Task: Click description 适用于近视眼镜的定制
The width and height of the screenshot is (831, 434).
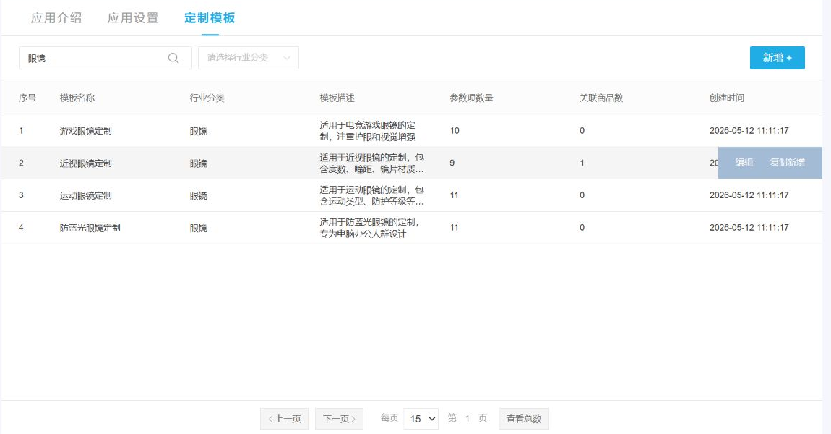Action: 371,163
